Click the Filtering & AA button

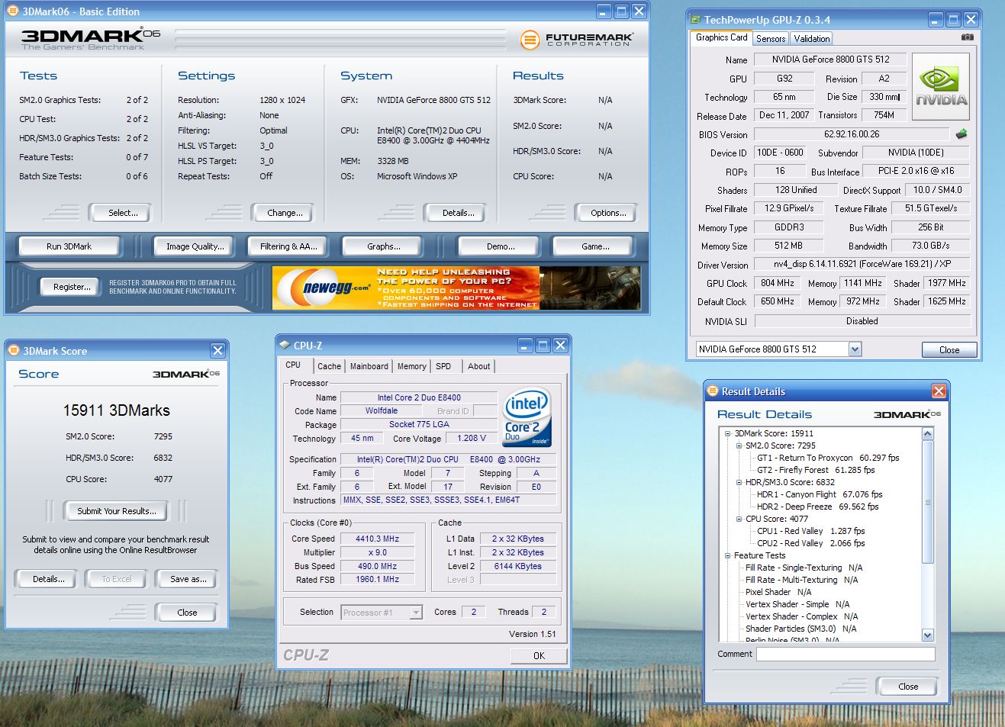point(288,246)
